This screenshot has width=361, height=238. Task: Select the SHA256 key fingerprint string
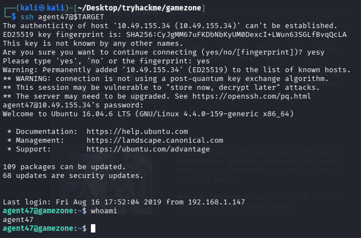point(237,34)
